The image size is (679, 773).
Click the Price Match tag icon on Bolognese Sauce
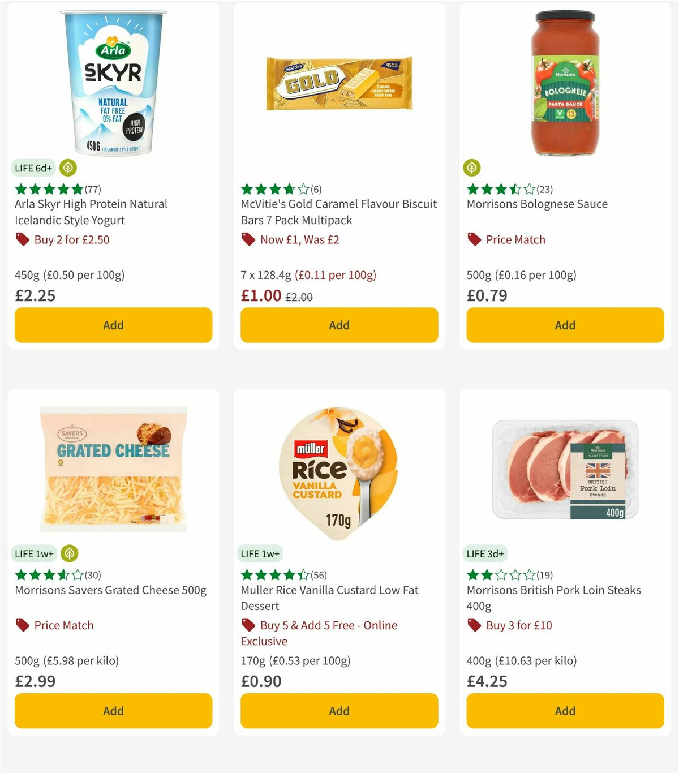click(x=474, y=239)
